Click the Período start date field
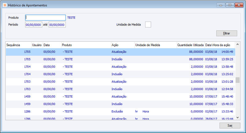 tap(34, 25)
